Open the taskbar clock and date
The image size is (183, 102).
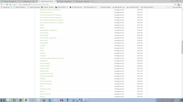click(x=177, y=100)
